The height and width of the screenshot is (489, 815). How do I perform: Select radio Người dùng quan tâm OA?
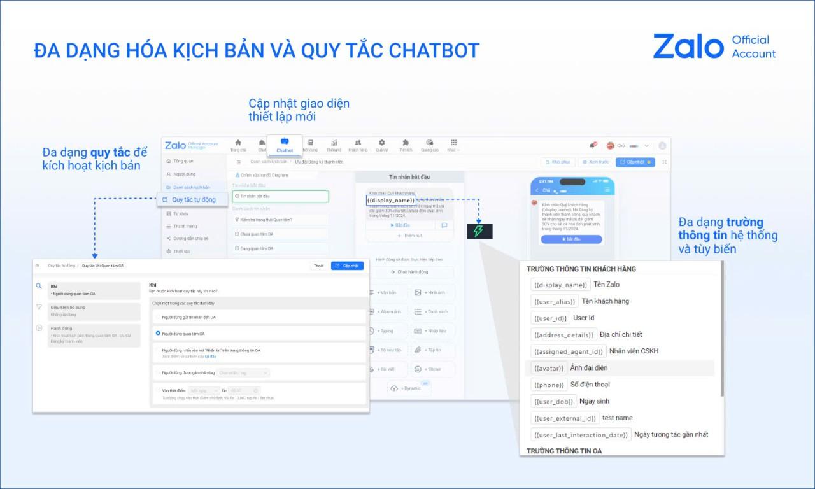pos(158,333)
